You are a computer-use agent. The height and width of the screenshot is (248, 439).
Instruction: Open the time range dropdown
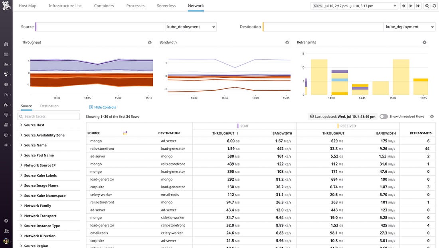coord(354,6)
